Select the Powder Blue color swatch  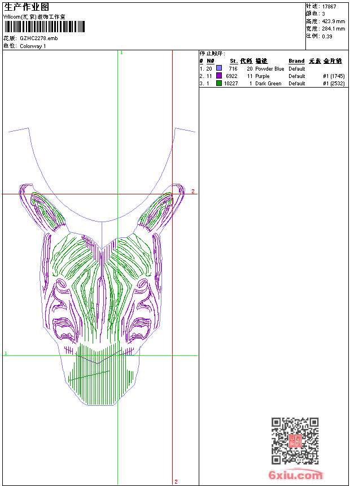coord(219,68)
